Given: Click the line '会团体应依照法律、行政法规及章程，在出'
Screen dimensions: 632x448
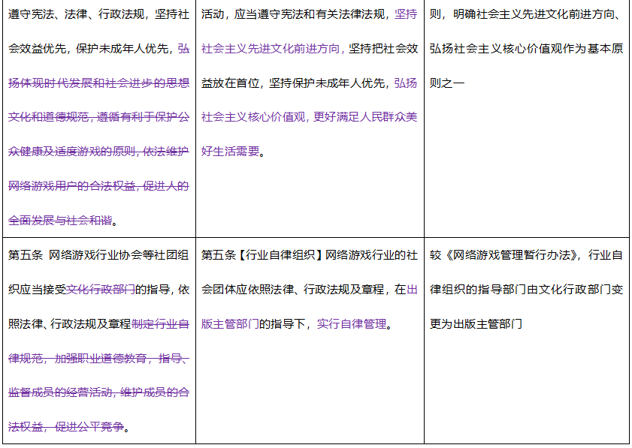Looking at the screenshot, I should point(309,290).
